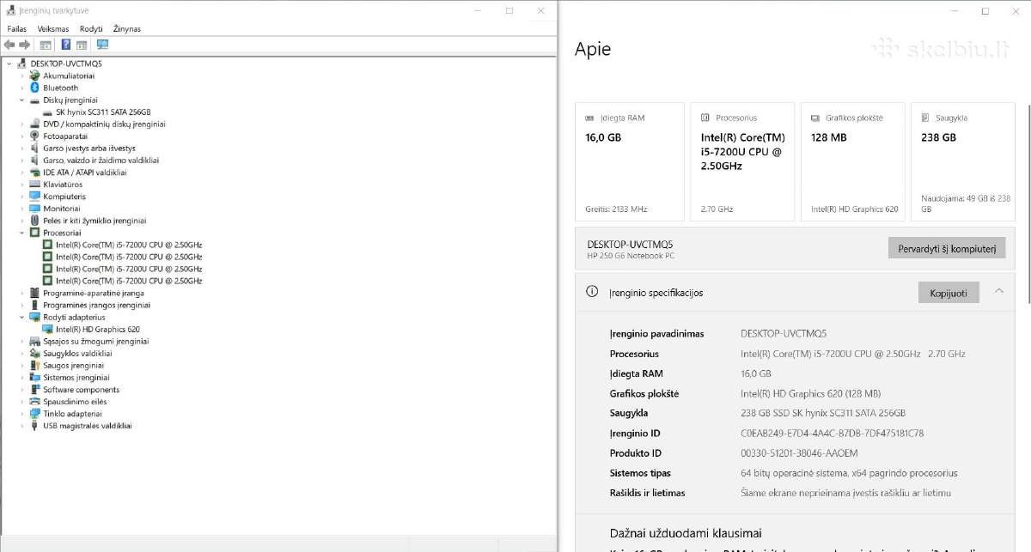
Task: Click the Tinklo adapteriai network icon
Action: (35, 413)
